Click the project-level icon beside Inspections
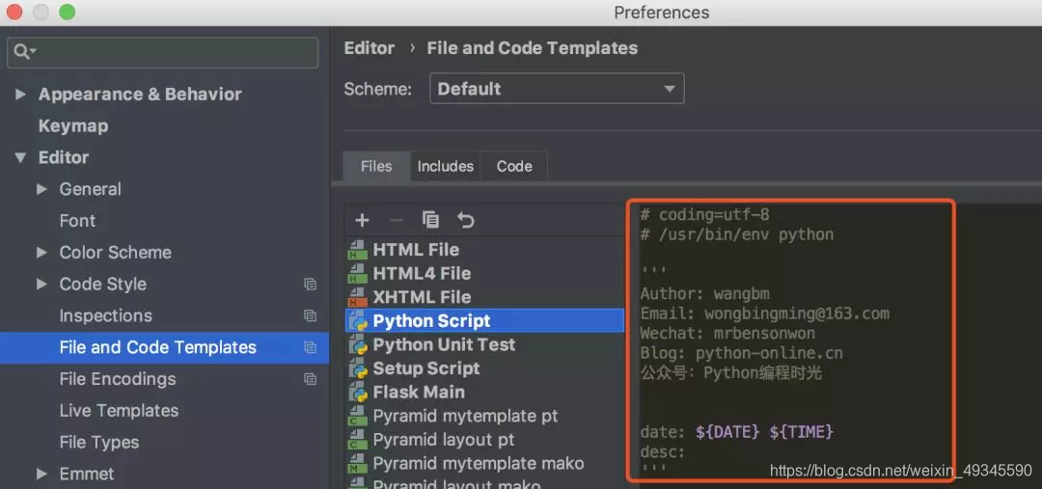The image size is (1042, 489). pos(310,315)
